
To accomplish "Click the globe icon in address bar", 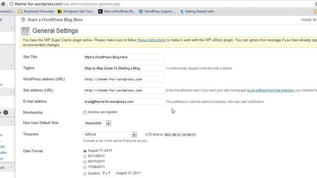I will 11,4.
